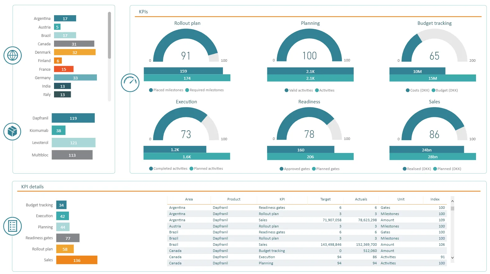490x274 pixels.
Task: Filter by the Denmark bar showing 32
Action: pyautogui.click(x=75, y=52)
